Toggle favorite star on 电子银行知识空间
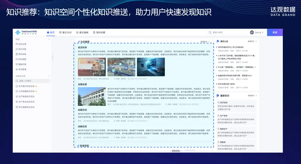Image resolution: width=301 pixels, height=164 pixels. (x=36, y=86)
